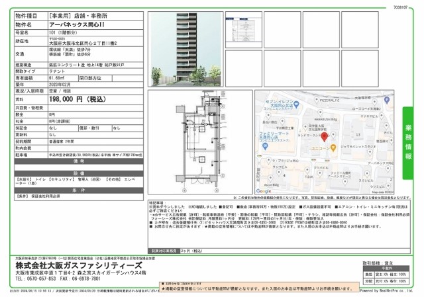Select the スミレビル map pin
Screen dimensions: 424x297
click(367, 173)
